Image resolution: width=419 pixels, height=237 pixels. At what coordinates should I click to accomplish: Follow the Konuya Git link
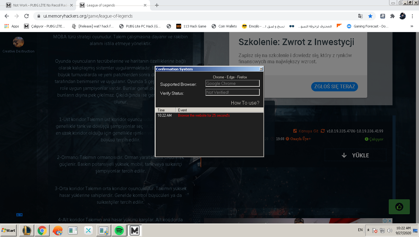click(306, 131)
